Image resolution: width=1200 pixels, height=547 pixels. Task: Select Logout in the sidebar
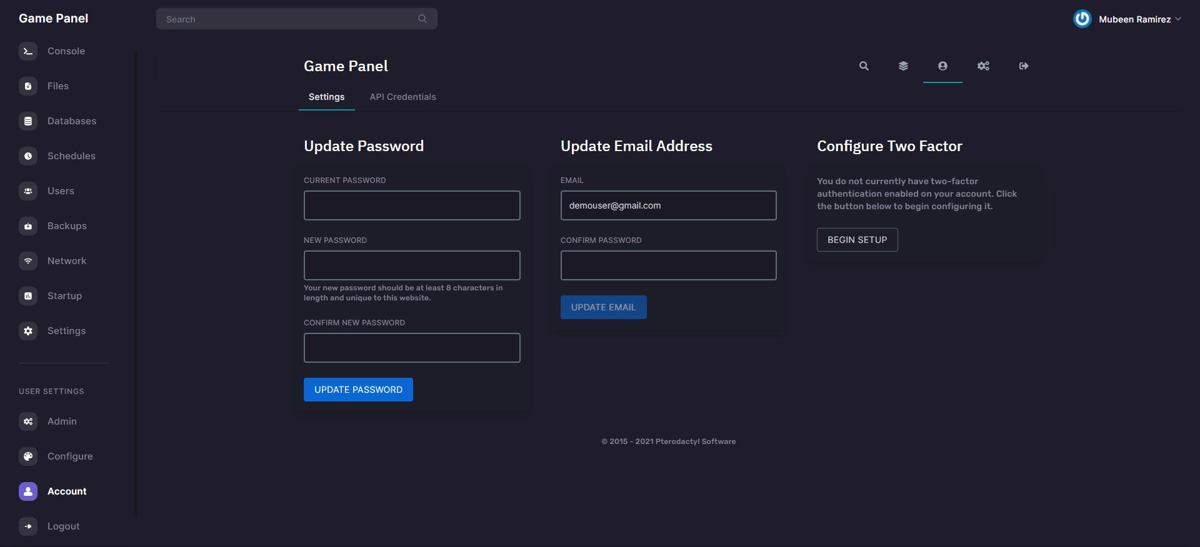[63, 526]
